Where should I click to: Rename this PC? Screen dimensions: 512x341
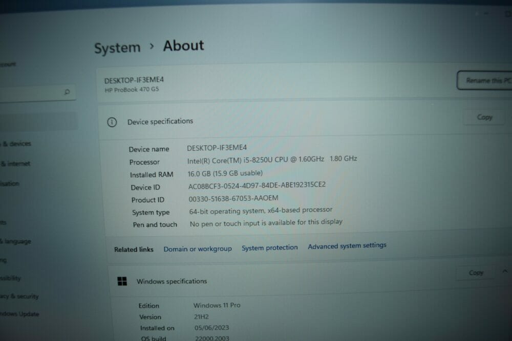(484, 80)
